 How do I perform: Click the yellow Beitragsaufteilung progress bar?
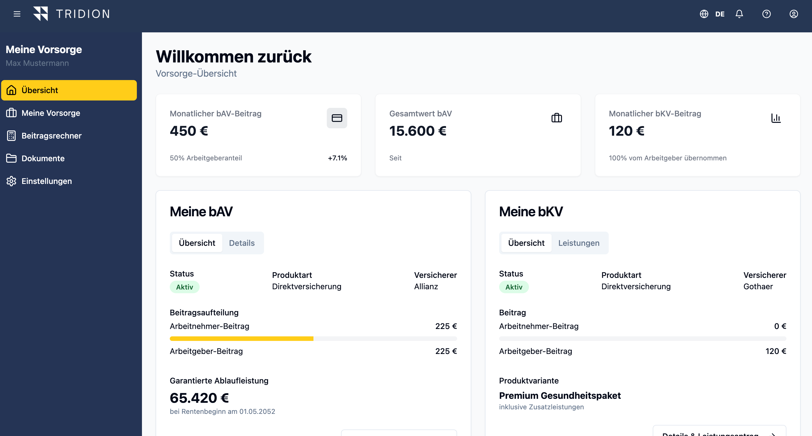point(241,339)
